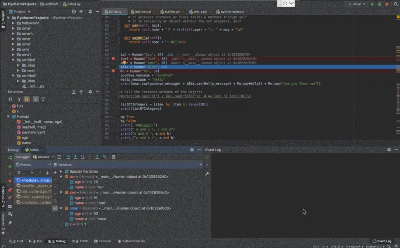Open View Breakpoints icon in debug sidebar
400x248 pixels.
[x=10, y=190]
